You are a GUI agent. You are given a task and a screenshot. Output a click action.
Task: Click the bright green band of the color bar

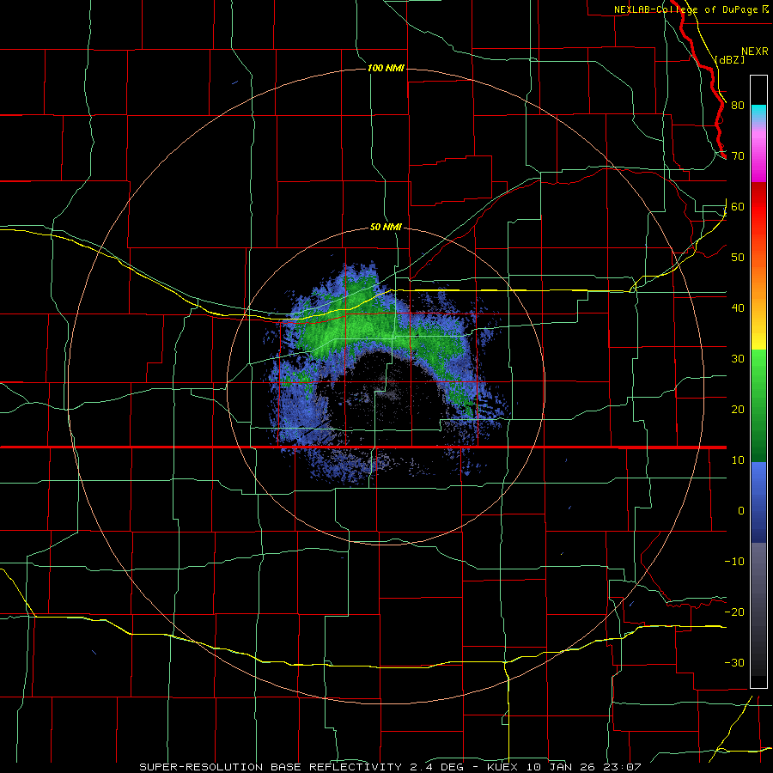coord(758,369)
